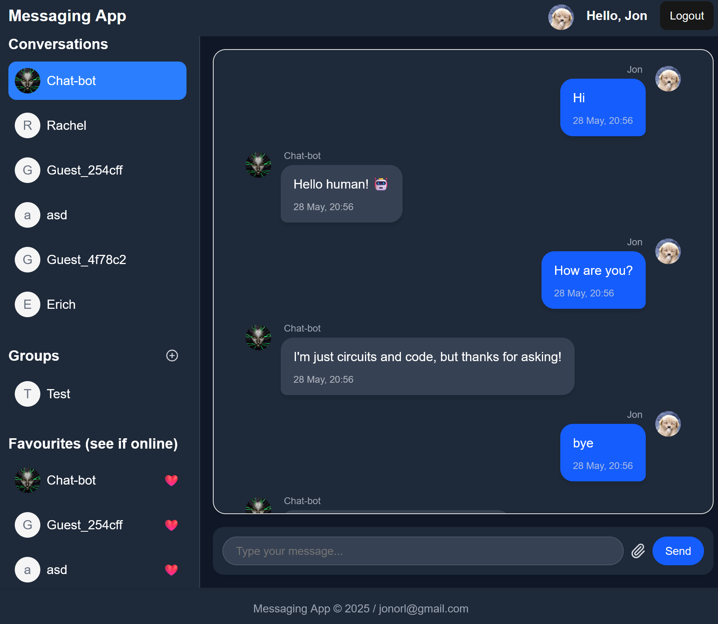Click Jon's avatar next to Hi message
Viewport: 718px width, 624px height.
tap(668, 79)
